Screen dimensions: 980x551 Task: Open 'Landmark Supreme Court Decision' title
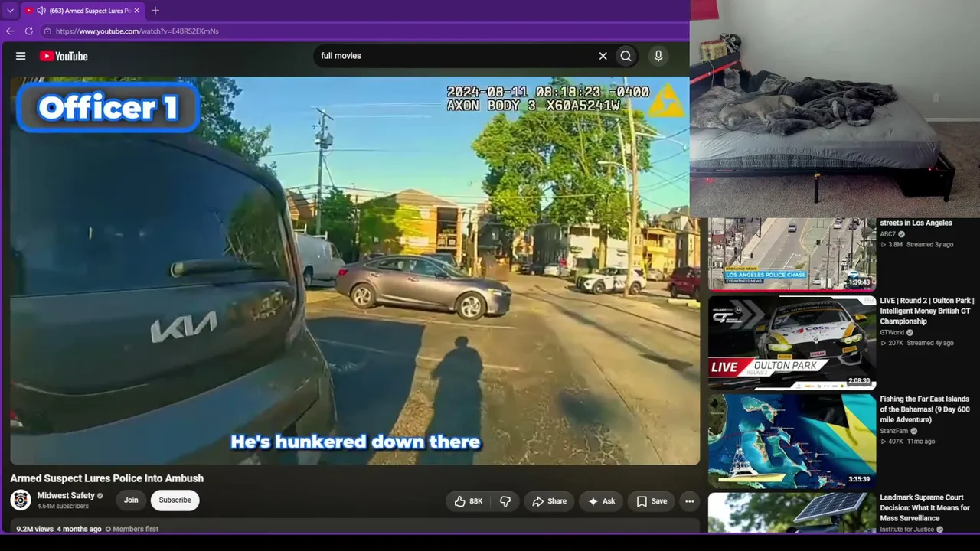[925, 508]
